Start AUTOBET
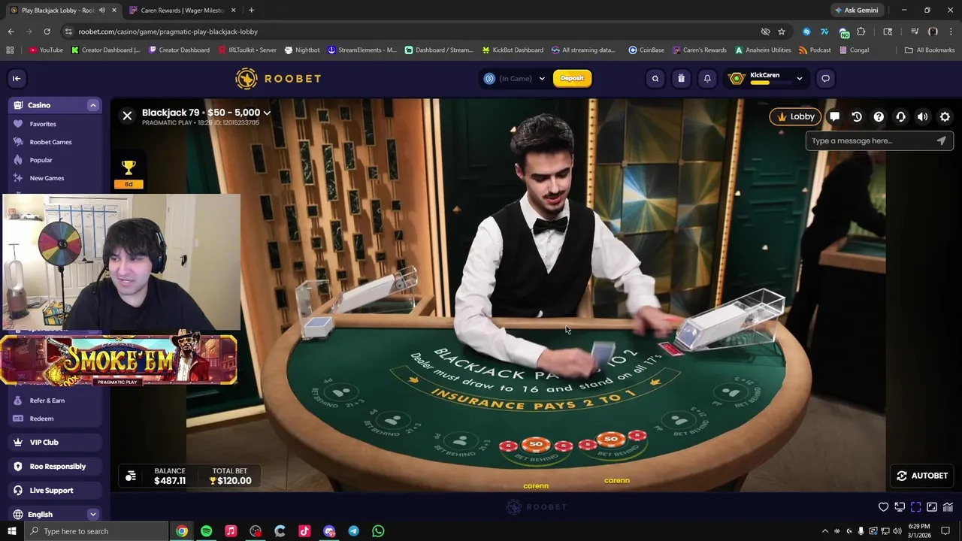 click(922, 476)
